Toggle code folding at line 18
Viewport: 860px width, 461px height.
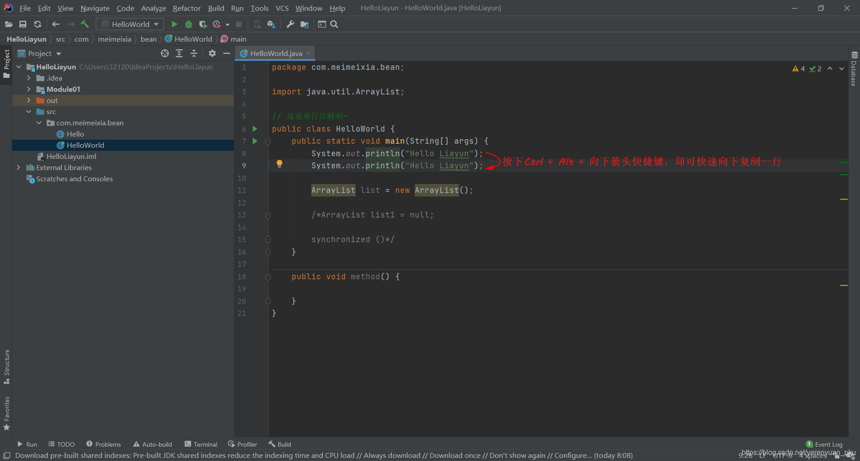pos(268,277)
